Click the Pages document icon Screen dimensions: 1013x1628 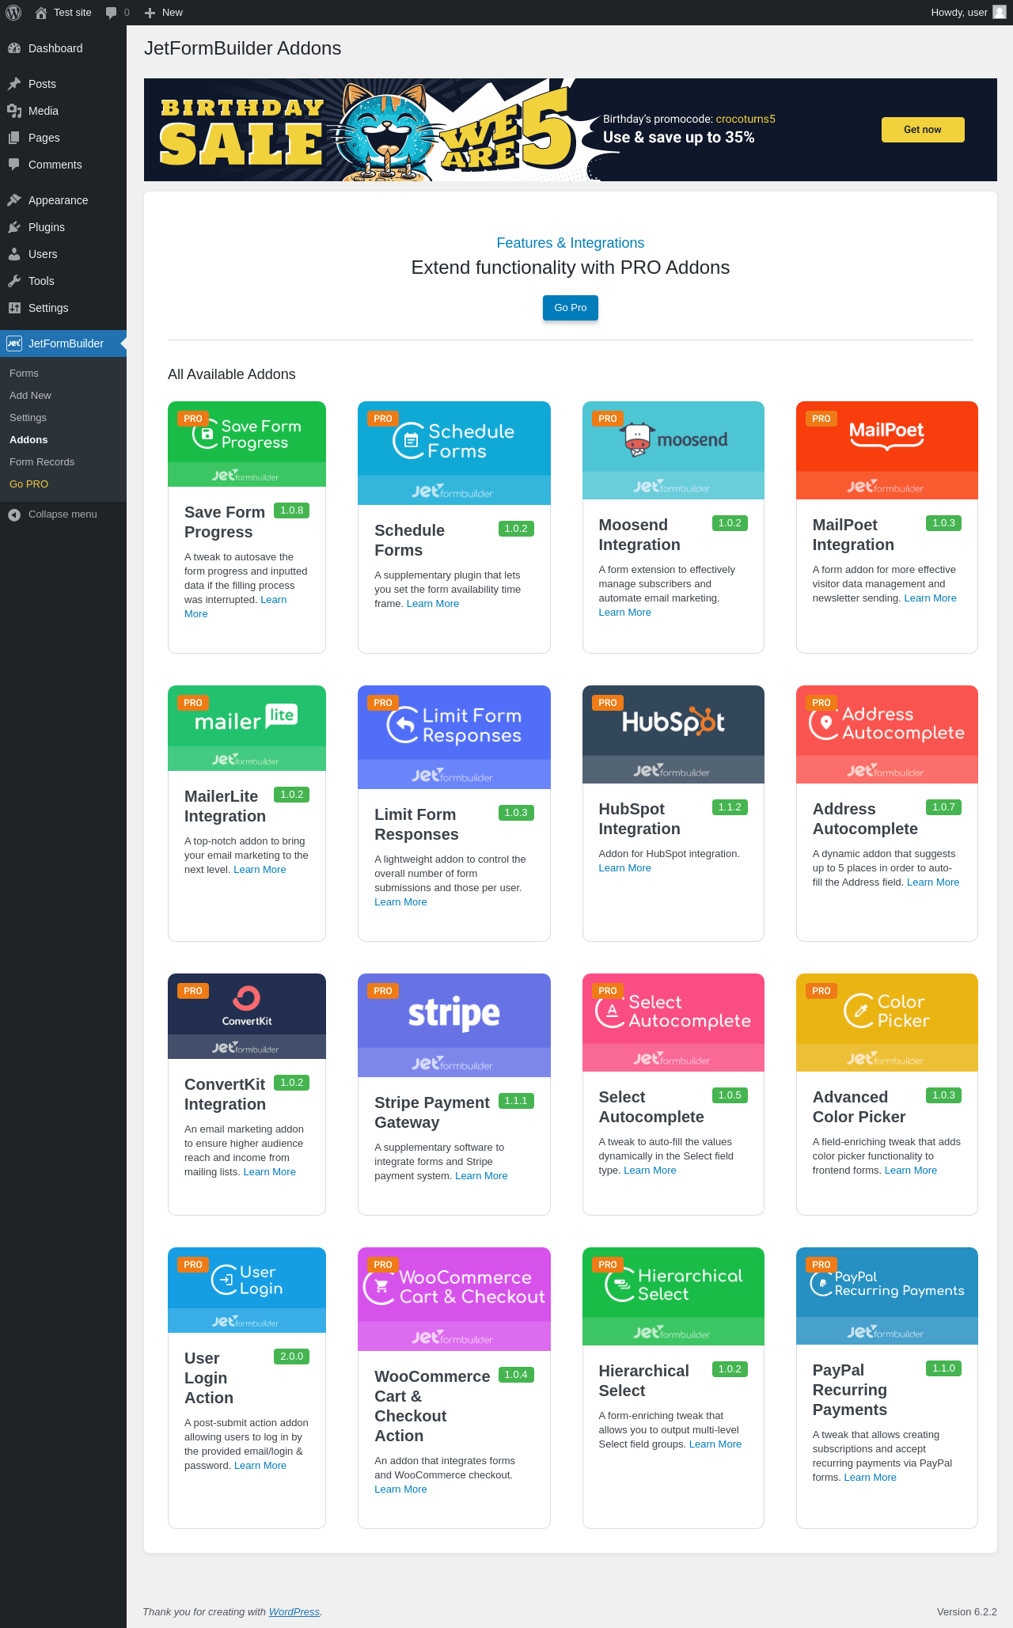[x=14, y=138]
